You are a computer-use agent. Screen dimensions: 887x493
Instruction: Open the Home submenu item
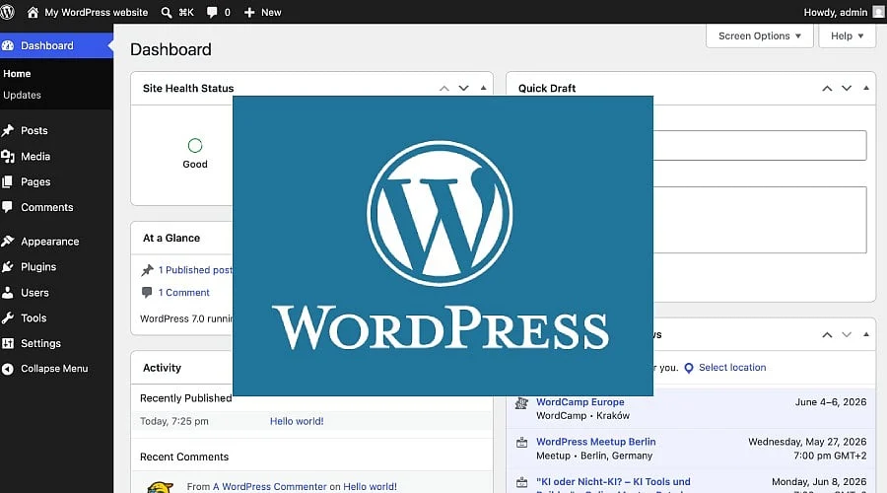pyautogui.click(x=17, y=74)
